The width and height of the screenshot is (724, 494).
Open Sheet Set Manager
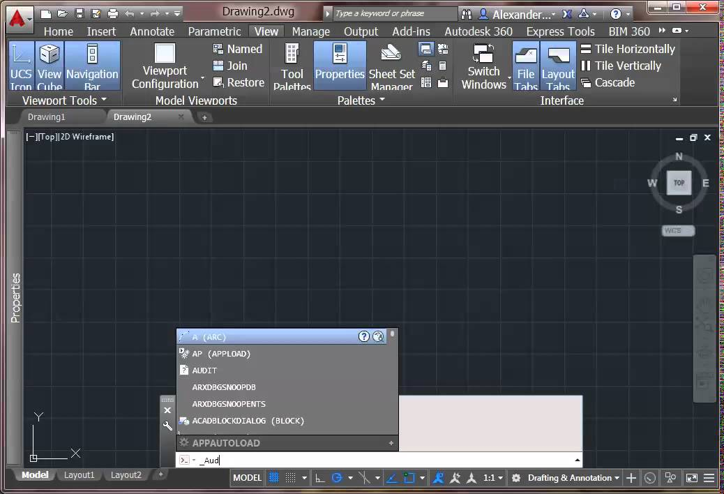point(391,66)
